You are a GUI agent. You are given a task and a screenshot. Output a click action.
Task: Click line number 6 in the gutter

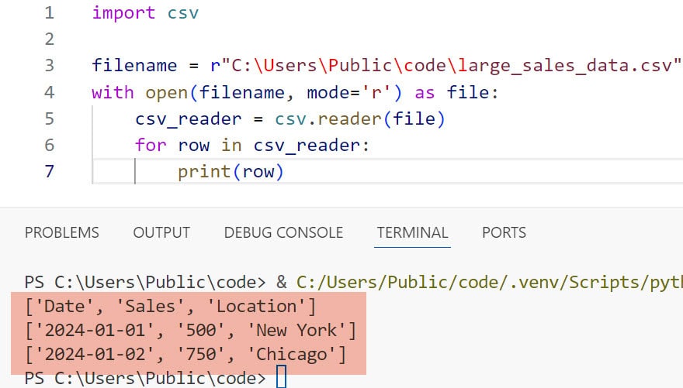click(49, 145)
